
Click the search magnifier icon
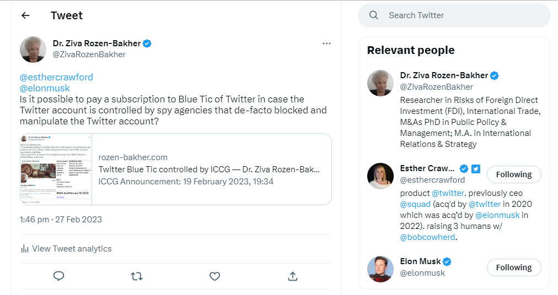(x=374, y=15)
